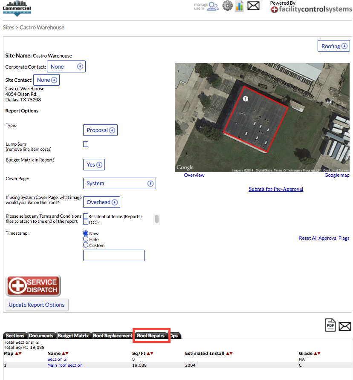Sort Map column descending with down arrow
This screenshot has height=380, width=353.
20,353
